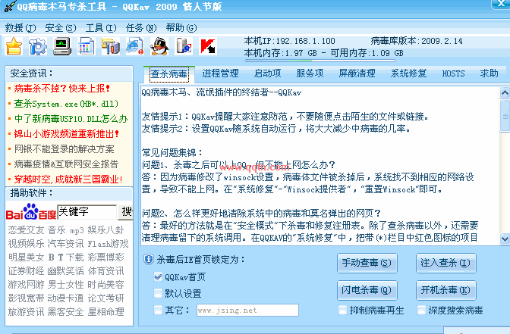Switch to the 服务项 tab
The width and height of the screenshot is (510, 334).
pyautogui.click(x=310, y=73)
